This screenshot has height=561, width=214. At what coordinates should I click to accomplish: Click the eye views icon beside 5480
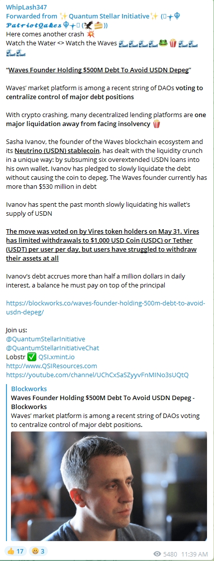pos(157,554)
